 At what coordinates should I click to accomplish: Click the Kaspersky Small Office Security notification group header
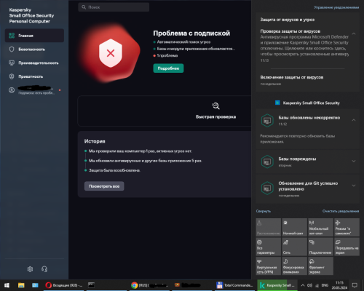(x=307, y=103)
